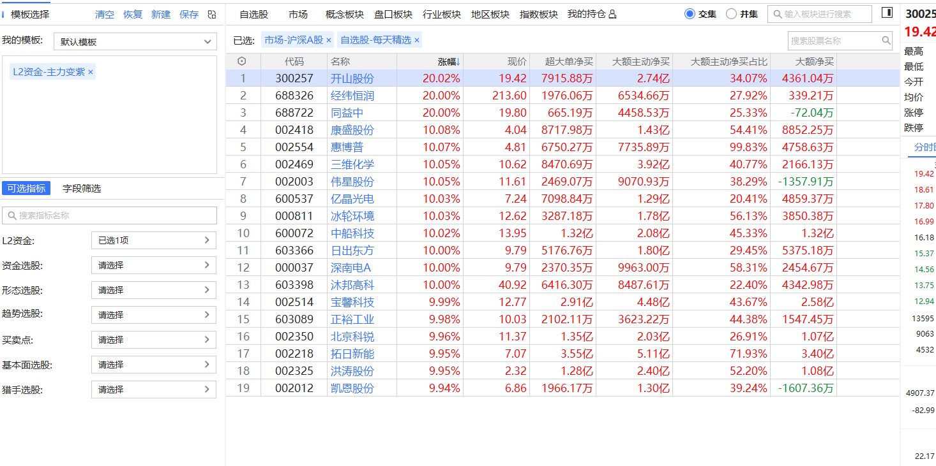Switch to the 可选指标 tab

tap(26, 188)
